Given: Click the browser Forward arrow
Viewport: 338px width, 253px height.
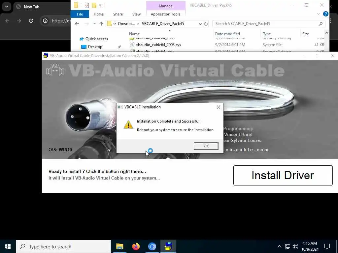Looking at the screenshot, I should [19, 21].
